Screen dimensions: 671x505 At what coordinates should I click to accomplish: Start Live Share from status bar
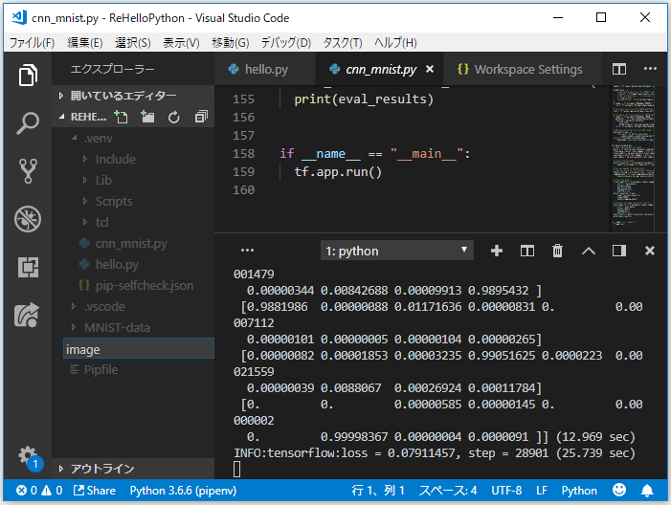point(95,491)
